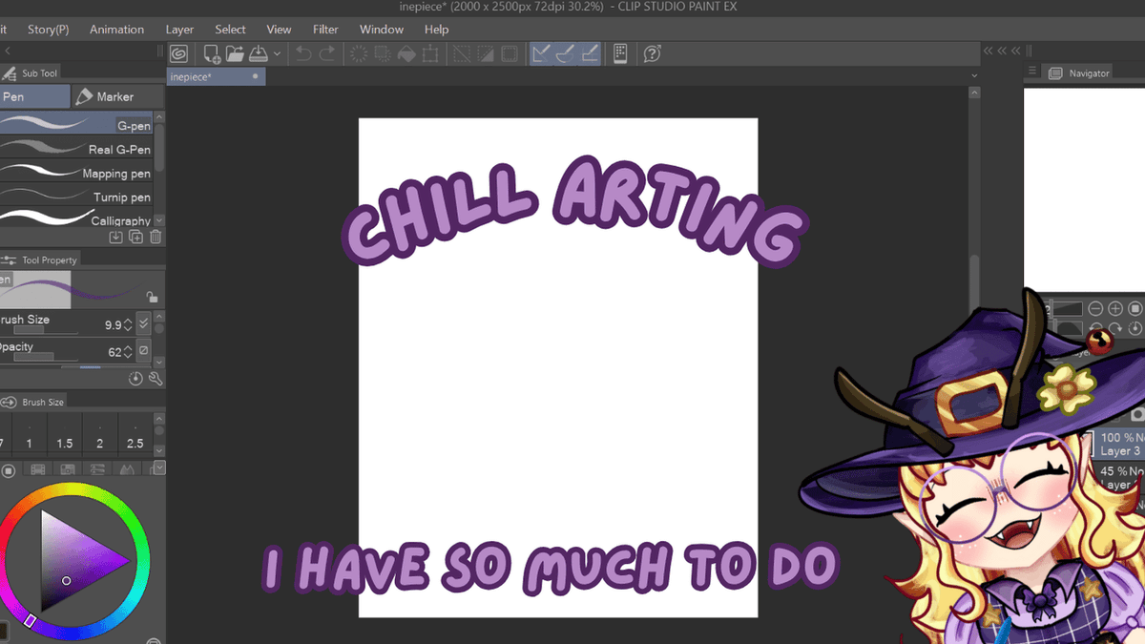
Task: Open the Navigator panel menu icon
Action: pos(1031,73)
